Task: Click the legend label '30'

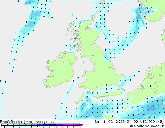Action: 56,127
